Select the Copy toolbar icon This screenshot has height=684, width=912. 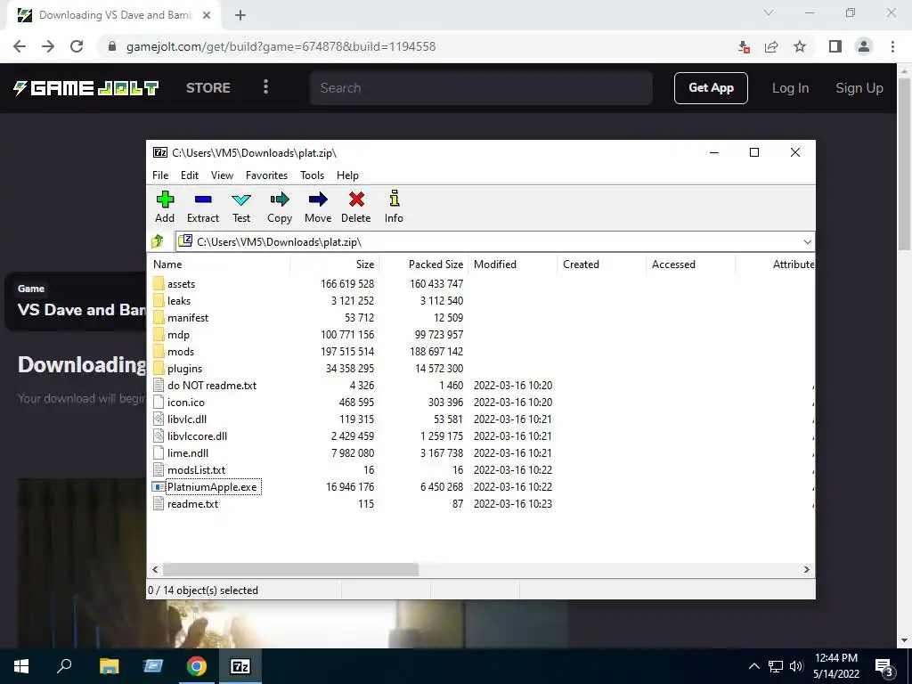(x=279, y=199)
